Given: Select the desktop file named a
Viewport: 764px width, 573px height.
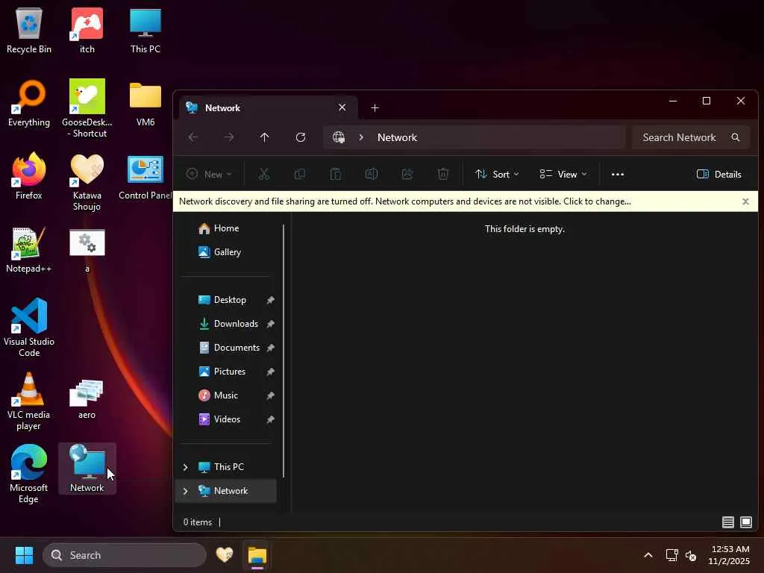Looking at the screenshot, I should 87,249.
